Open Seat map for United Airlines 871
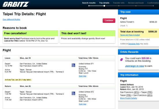Image resolution: width=159 pixels, height=109 pixels. click(x=82, y=76)
